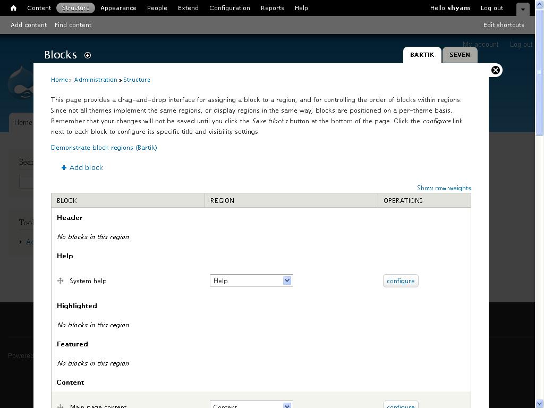Viewport: 544px width, 408px height.
Task: Open the Extend menu
Action: pos(188,8)
